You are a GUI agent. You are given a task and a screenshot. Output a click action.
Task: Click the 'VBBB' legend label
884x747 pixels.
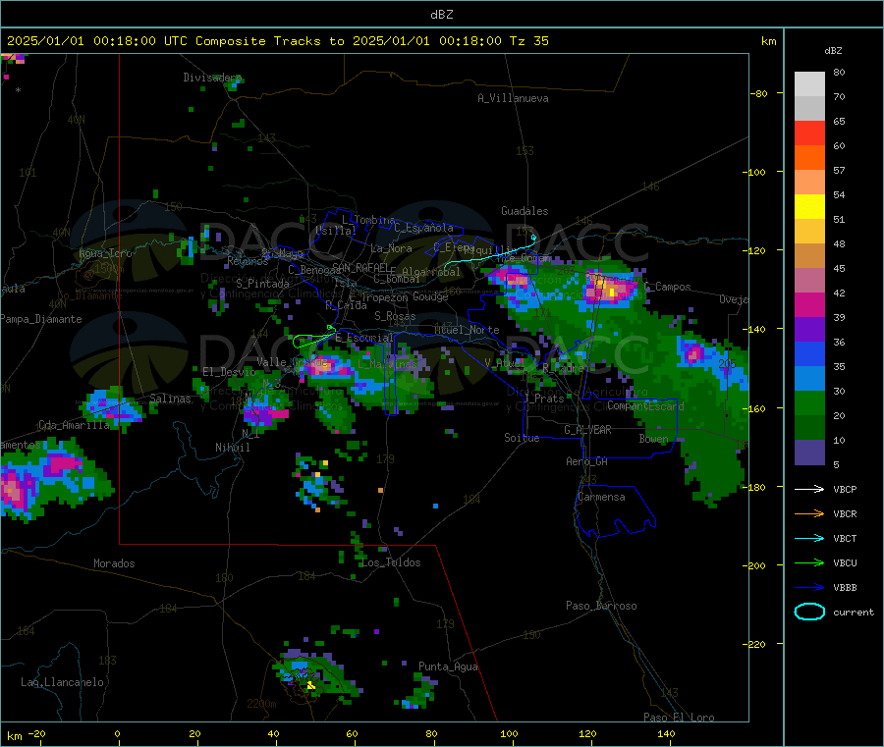[x=845, y=587]
